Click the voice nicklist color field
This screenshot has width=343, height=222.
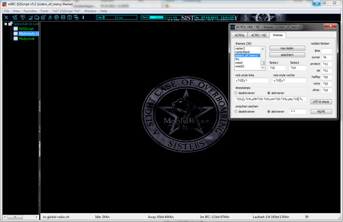coord(327,84)
